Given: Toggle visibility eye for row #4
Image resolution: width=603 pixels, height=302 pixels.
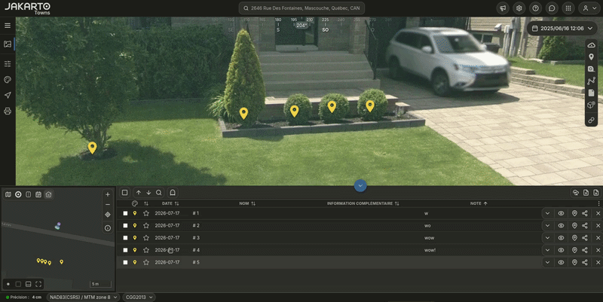Looking at the screenshot, I should click(561, 250).
